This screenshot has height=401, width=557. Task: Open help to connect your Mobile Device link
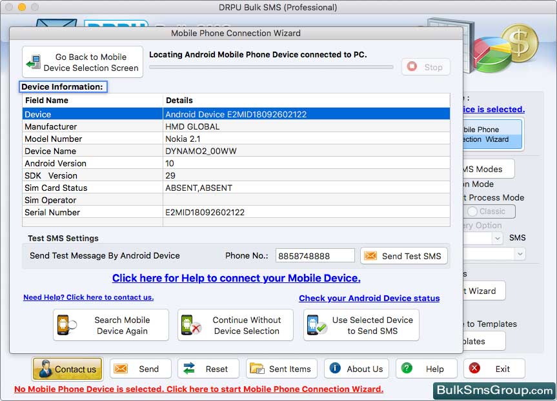pyautogui.click(x=236, y=278)
